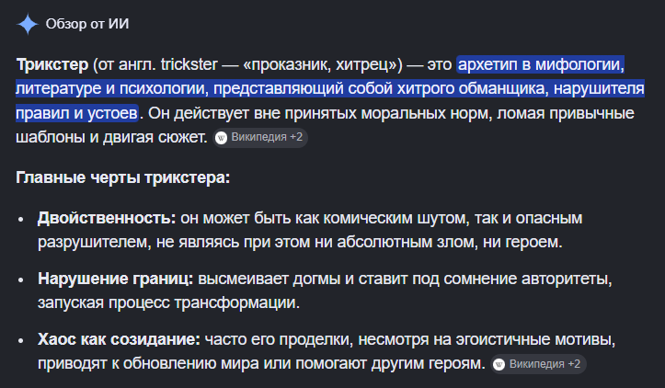665x388 pixels.
Task: Click the heading 'Главные черты трикстера:'
Action: [122, 177]
